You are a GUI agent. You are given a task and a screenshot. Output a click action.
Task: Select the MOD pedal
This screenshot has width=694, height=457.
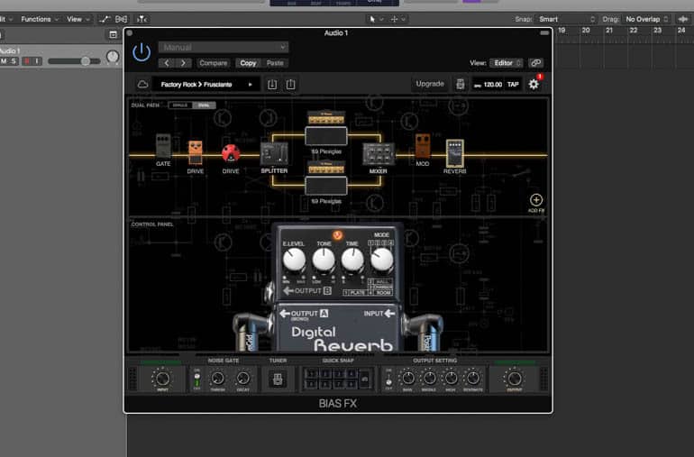(423, 146)
